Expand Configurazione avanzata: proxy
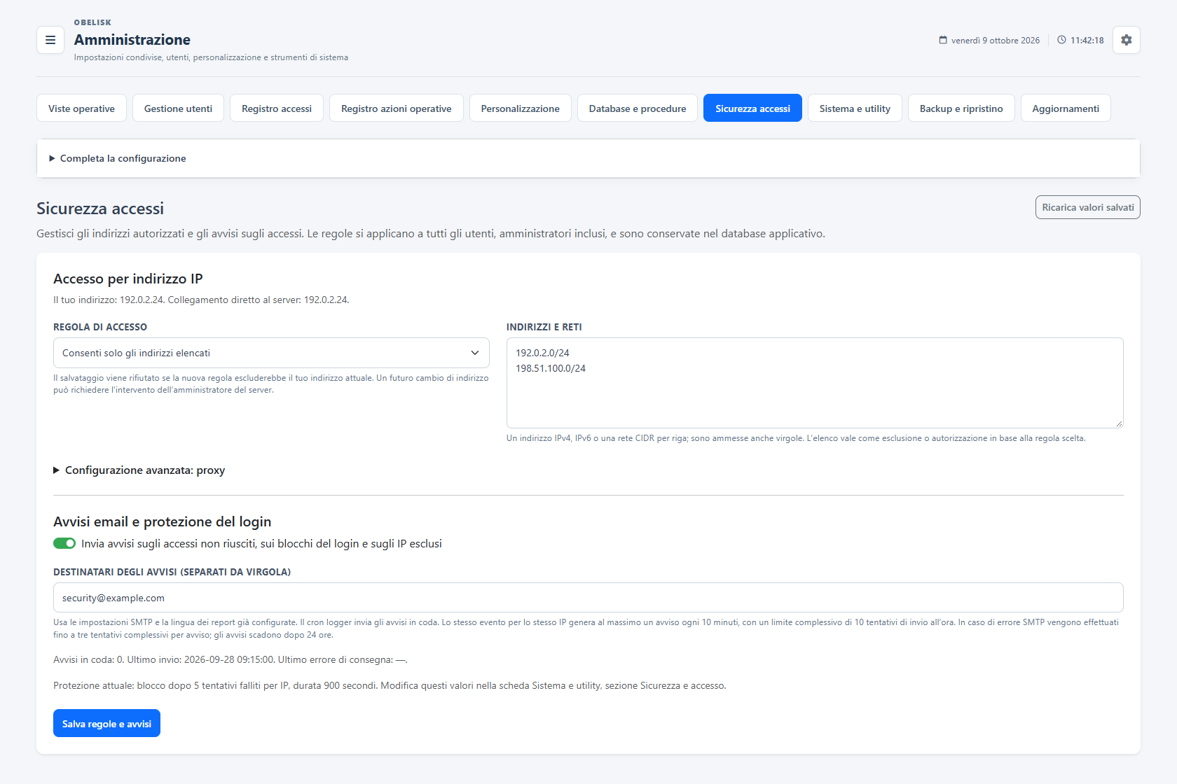The width and height of the screenshot is (1177, 784). click(139, 470)
